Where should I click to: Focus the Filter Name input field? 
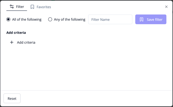(x=110, y=19)
